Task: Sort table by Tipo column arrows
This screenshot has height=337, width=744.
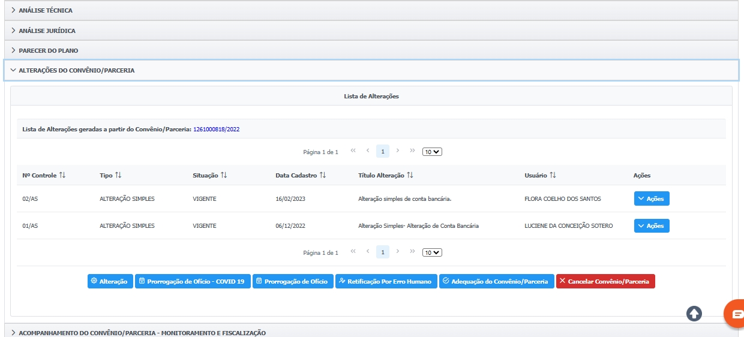Action: pyautogui.click(x=118, y=175)
